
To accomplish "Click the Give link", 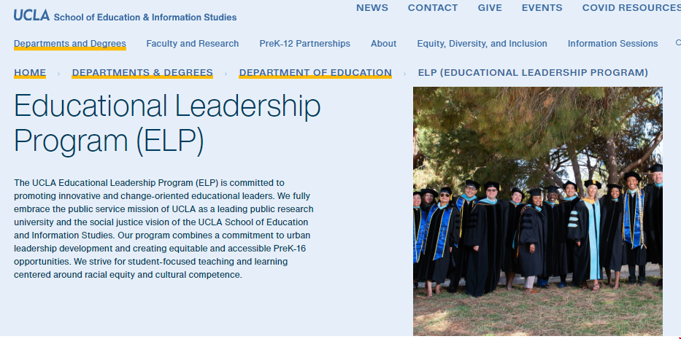I will point(490,8).
